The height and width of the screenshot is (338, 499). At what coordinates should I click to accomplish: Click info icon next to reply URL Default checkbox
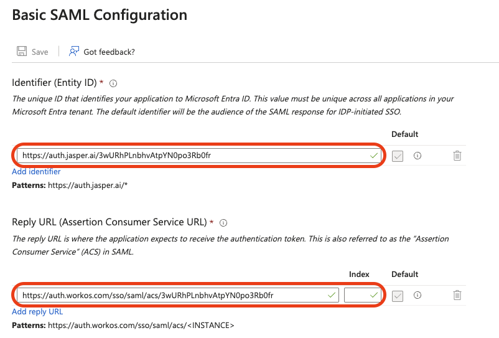(x=417, y=295)
